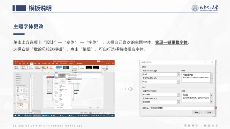The height and width of the screenshot is (129, 230).
Task: Select the 设计 ribbon tab in PowerPoint
Action: (x=31, y=64)
